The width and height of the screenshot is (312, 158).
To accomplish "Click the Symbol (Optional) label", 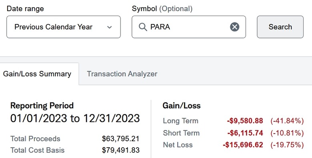I will (x=162, y=9).
